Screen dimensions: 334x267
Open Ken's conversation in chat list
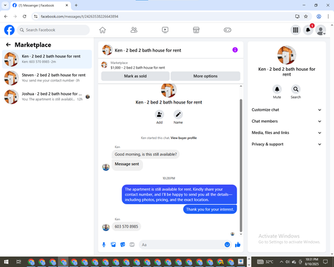tap(47, 59)
